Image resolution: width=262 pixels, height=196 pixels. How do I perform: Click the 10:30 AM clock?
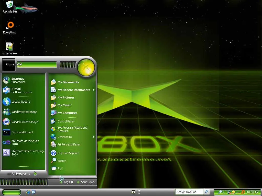pyautogui.click(x=253, y=192)
